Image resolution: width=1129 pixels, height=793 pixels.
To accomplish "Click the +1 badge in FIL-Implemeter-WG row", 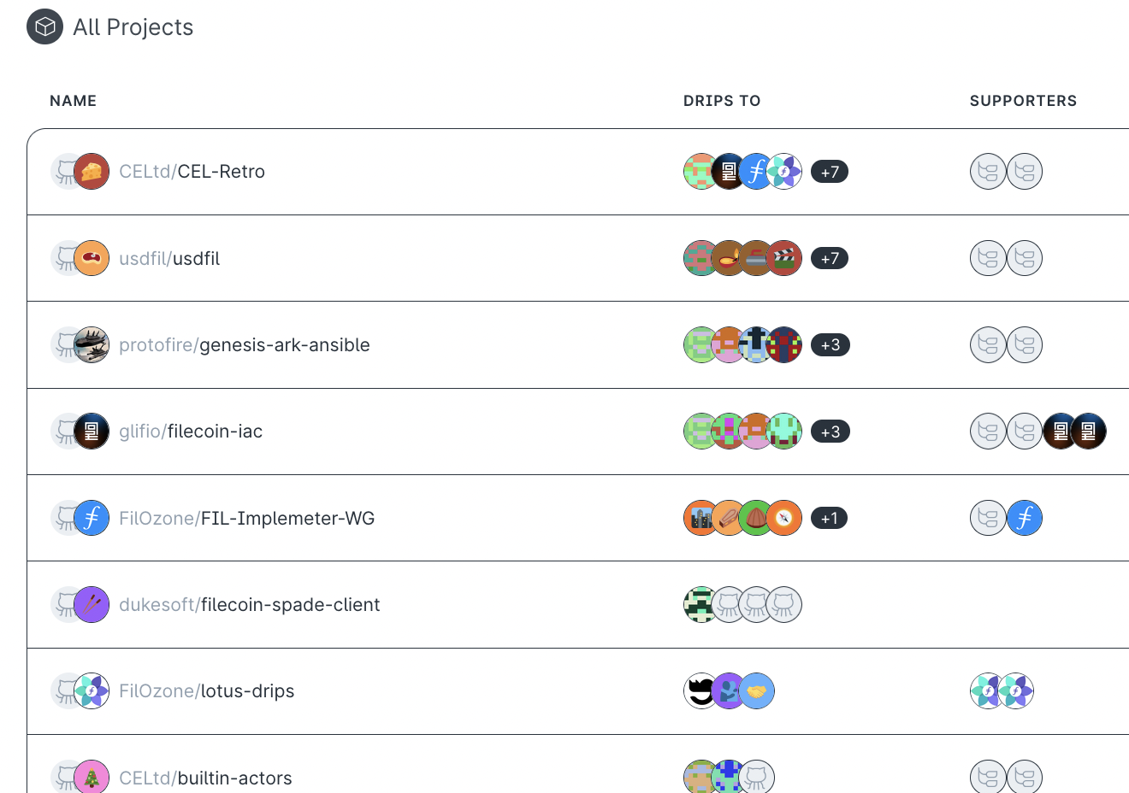I will tap(829, 518).
